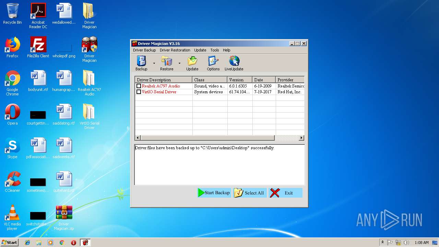
Task: Sort by Class column header
Action: [x=210, y=80]
